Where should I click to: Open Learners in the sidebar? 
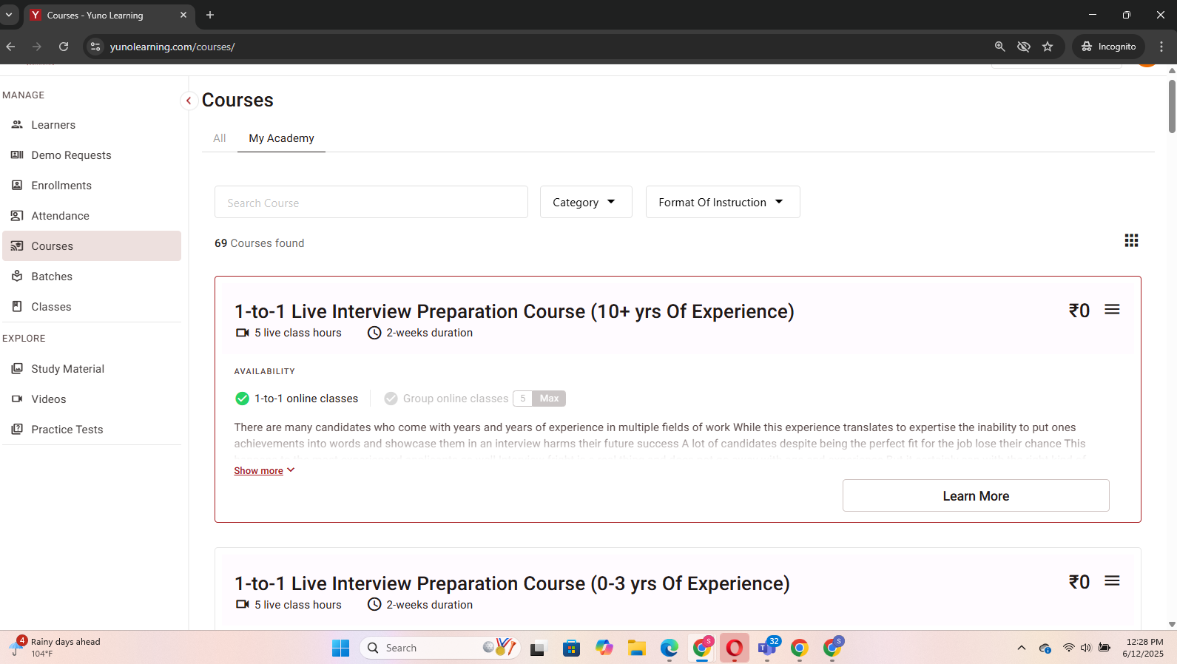pyautogui.click(x=53, y=125)
